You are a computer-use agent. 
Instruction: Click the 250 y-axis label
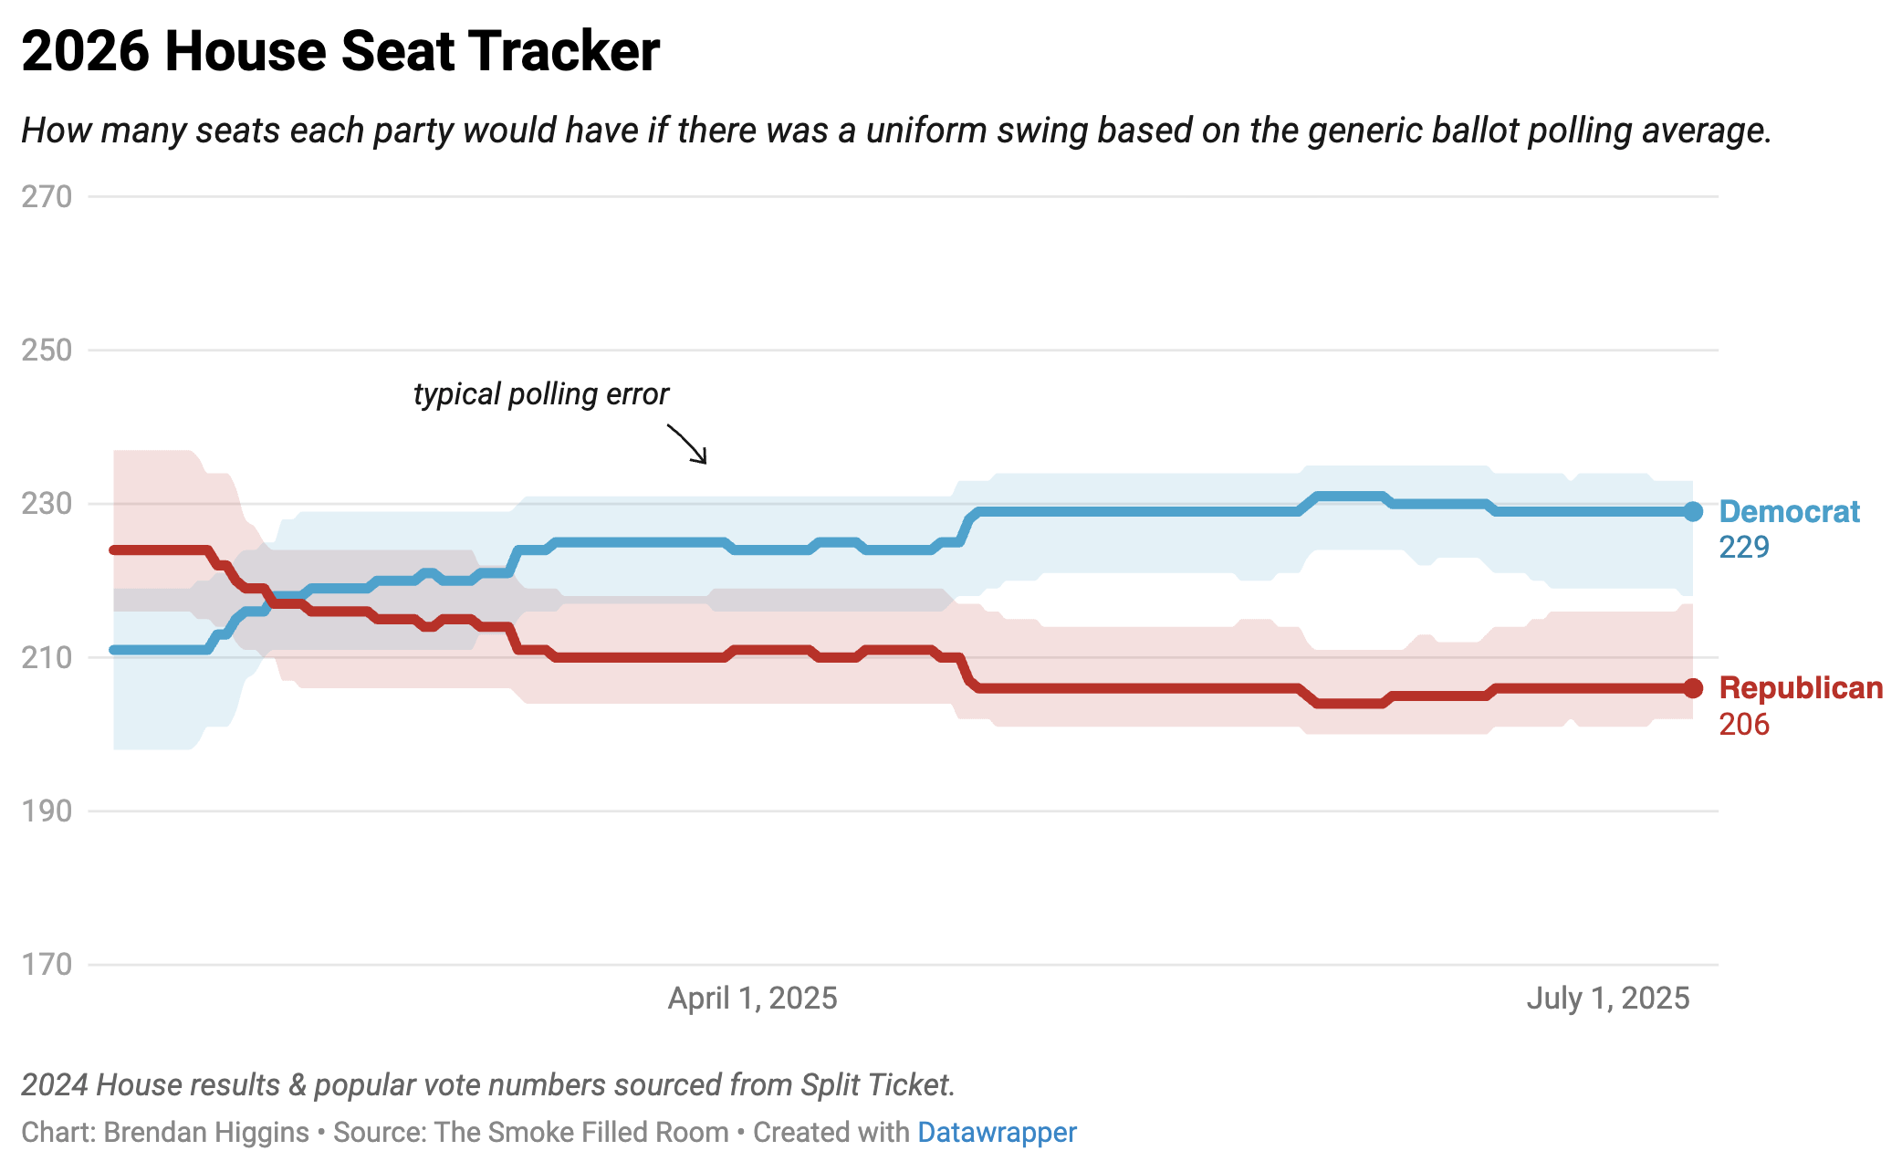click(x=47, y=350)
